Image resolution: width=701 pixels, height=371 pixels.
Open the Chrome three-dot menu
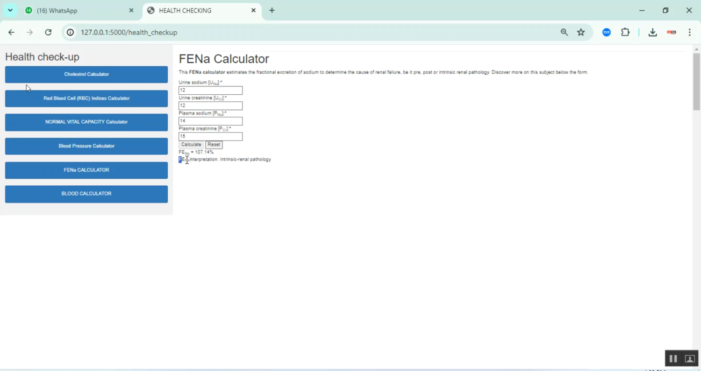[x=690, y=32]
